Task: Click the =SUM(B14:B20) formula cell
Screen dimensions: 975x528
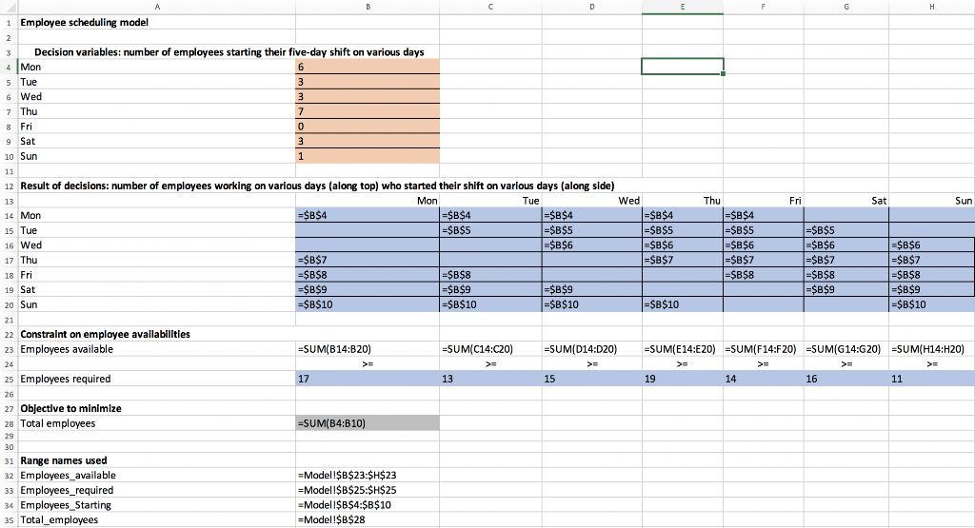Action: click(368, 349)
